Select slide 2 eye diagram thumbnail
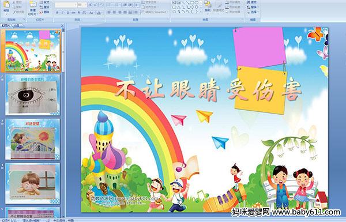Image resolution: width=346 pixels, height=222 pixels. tap(33, 95)
